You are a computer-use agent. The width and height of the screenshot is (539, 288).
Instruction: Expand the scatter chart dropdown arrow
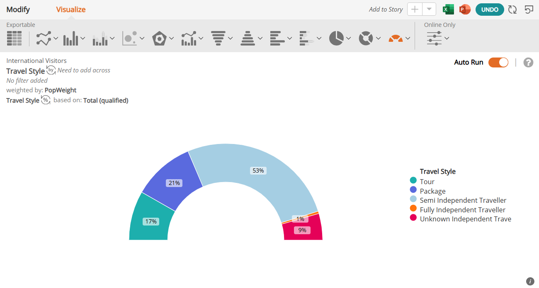pos(142,38)
